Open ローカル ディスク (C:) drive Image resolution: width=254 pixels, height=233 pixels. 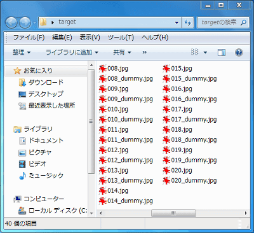pyautogui.click(x=53, y=211)
